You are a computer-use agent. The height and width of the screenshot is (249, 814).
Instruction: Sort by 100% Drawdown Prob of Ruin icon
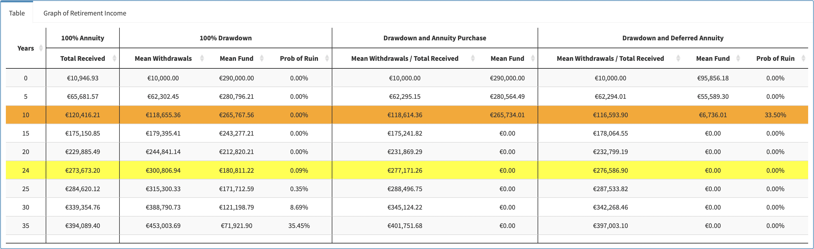point(327,58)
